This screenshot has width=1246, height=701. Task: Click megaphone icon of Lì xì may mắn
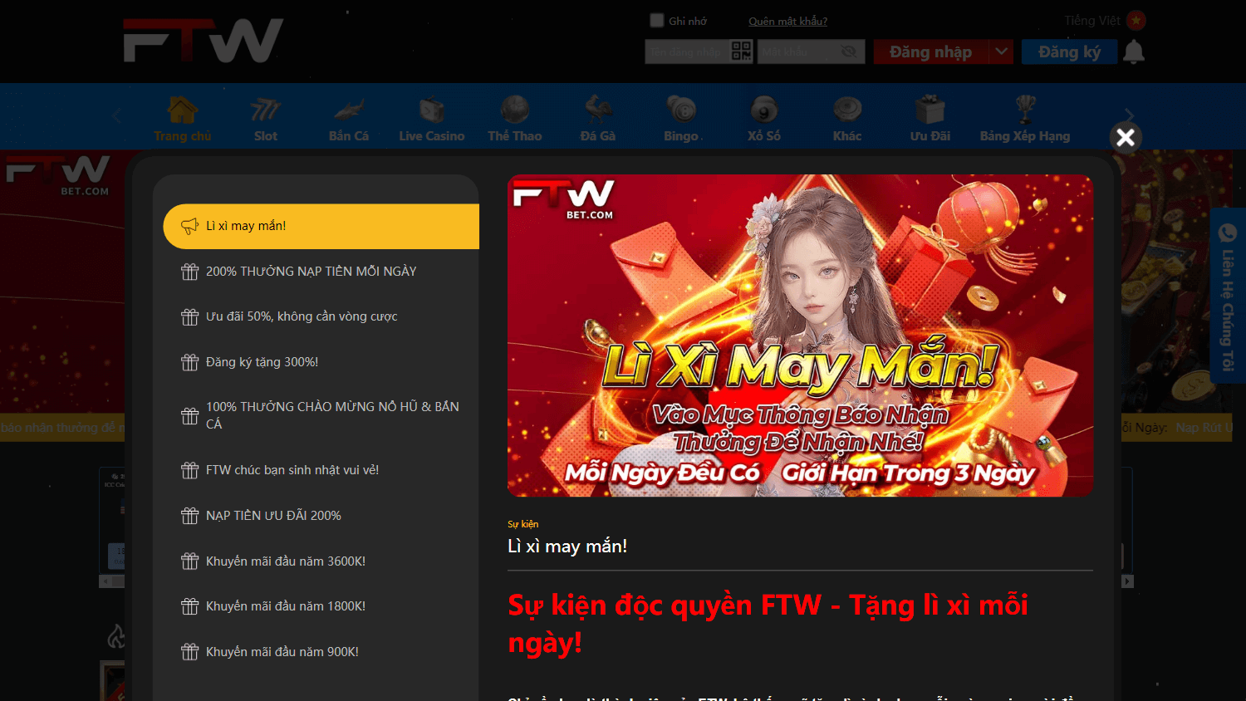pyautogui.click(x=190, y=226)
